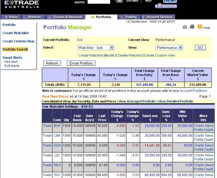217x178 pixels.
Task: Click the GO button beside View
Action: click(200, 48)
